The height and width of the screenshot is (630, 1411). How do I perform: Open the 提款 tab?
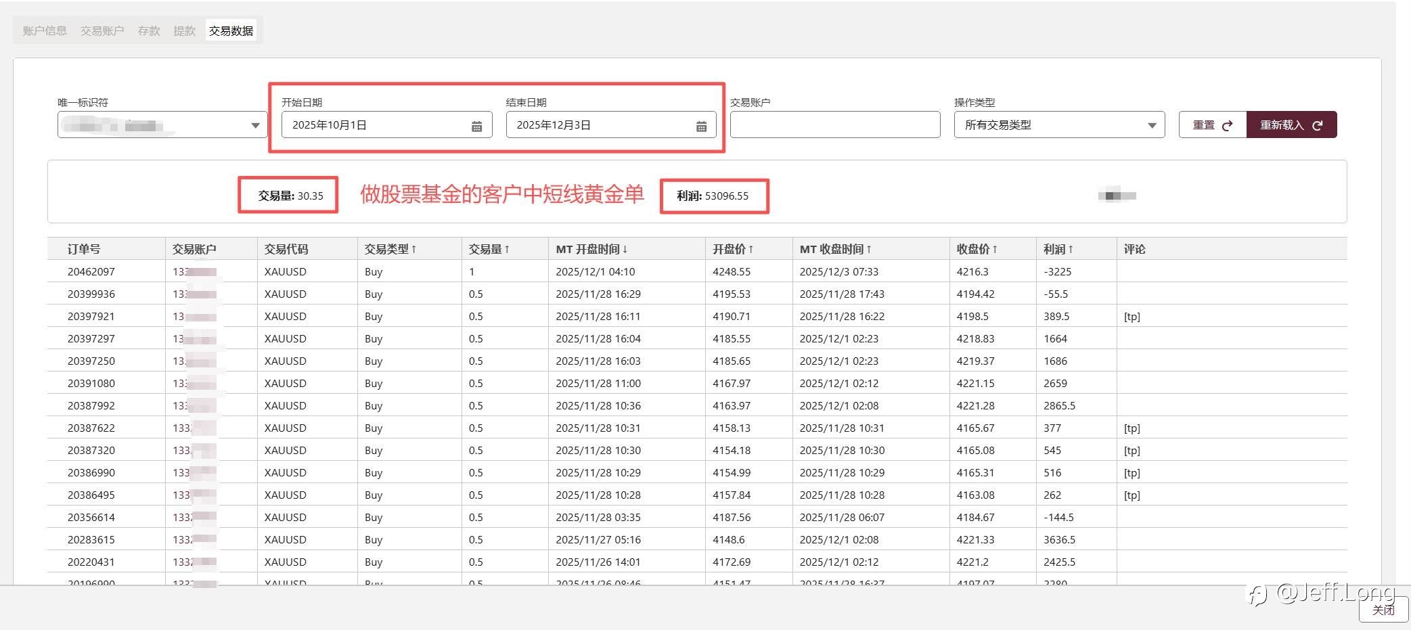click(184, 30)
